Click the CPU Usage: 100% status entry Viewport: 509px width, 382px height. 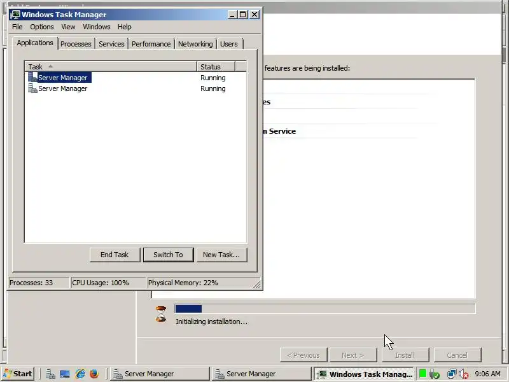click(108, 283)
